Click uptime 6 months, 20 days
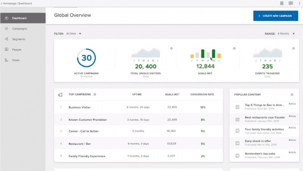 coord(138,107)
